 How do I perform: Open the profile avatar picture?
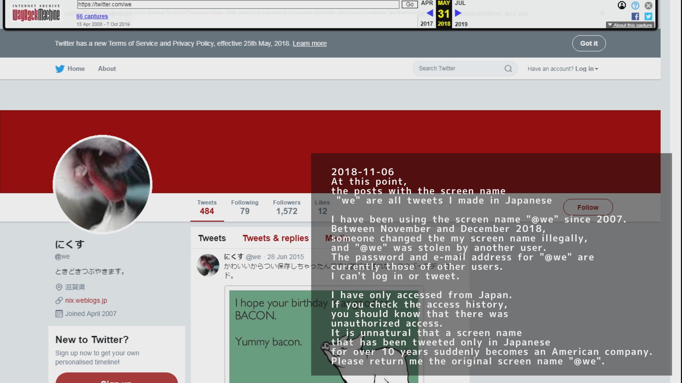click(103, 184)
